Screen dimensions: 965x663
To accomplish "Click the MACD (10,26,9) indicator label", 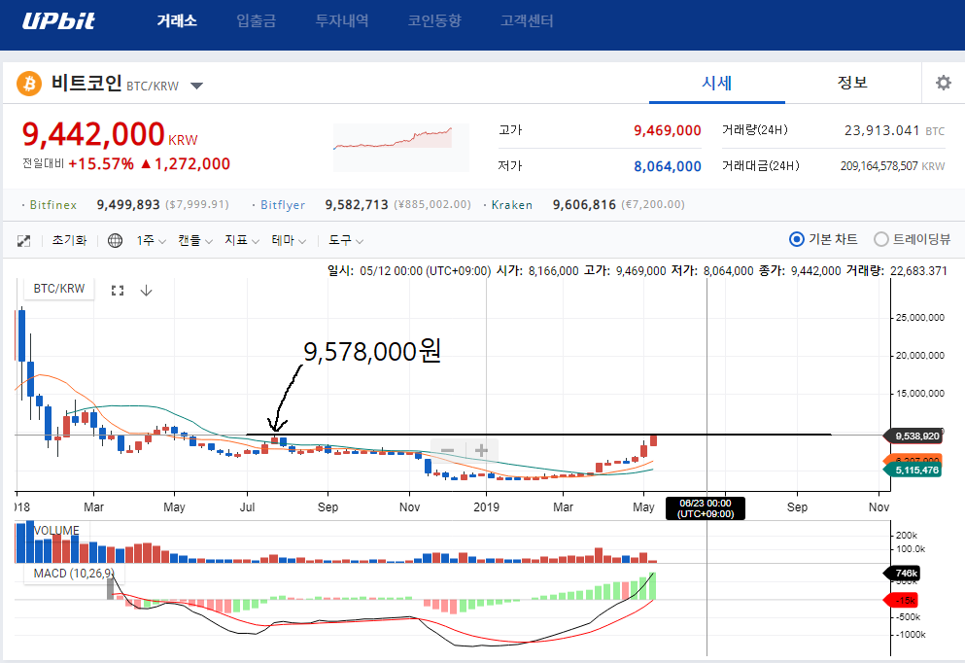I will click(74, 574).
